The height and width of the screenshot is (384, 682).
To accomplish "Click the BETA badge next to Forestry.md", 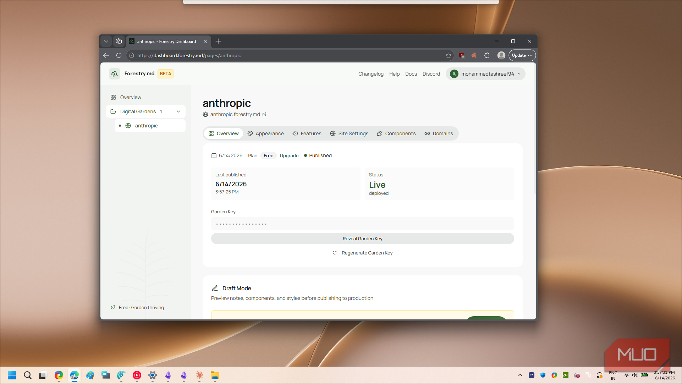I will coord(165,74).
